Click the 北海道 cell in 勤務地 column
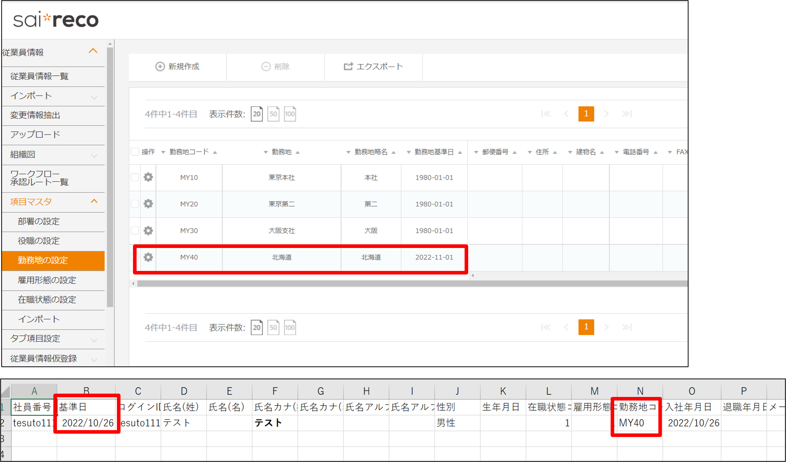Image resolution: width=786 pixels, height=462 pixels. 282,257
